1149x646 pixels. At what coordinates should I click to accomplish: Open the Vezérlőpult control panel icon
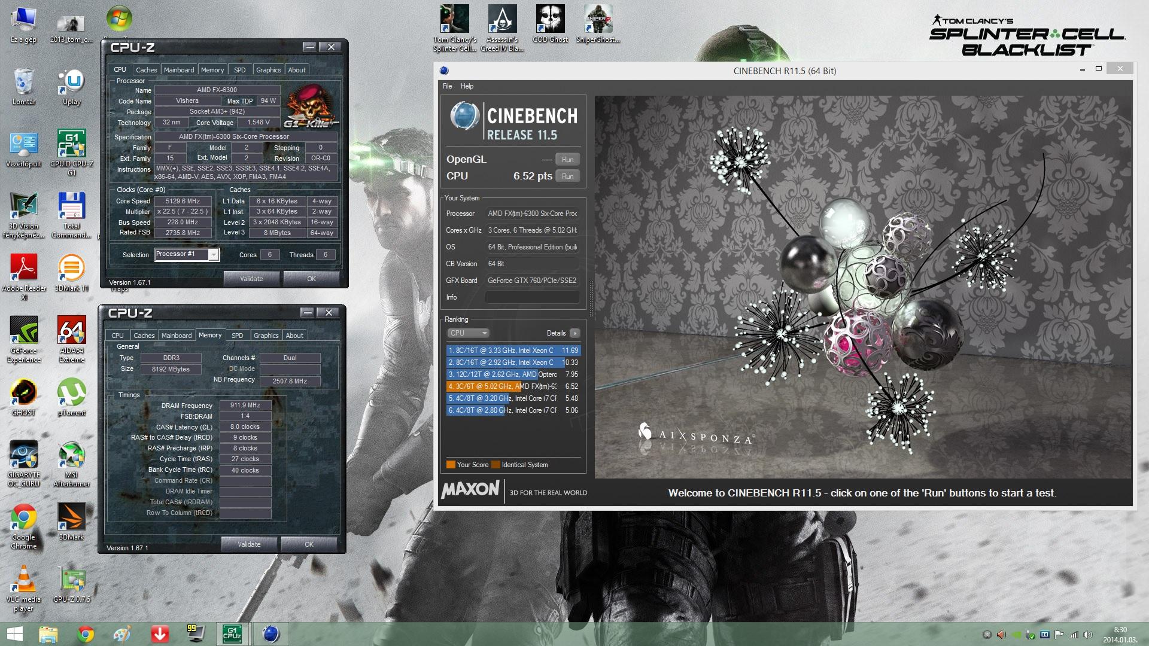coord(23,150)
